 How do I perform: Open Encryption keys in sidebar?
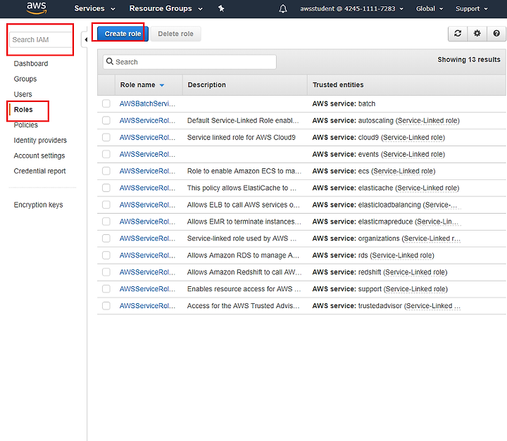point(38,205)
